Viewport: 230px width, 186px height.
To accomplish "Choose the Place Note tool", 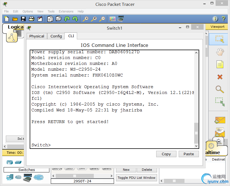I will (x=220, y=64).
